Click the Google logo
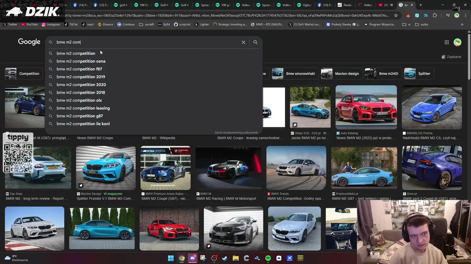This screenshot has width=471, height=264. [x=29, y=42]
